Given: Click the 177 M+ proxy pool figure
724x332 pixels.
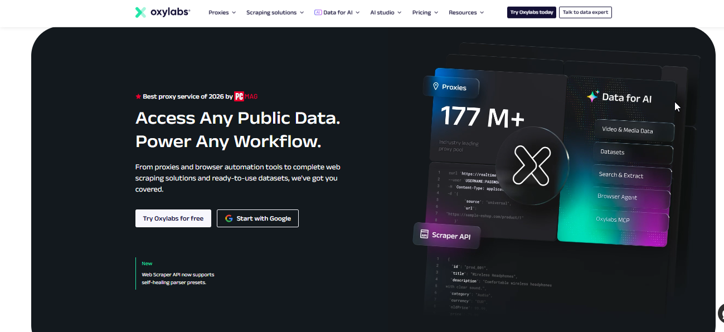Looking at the screenshot, I should click(x=482, y=116).
